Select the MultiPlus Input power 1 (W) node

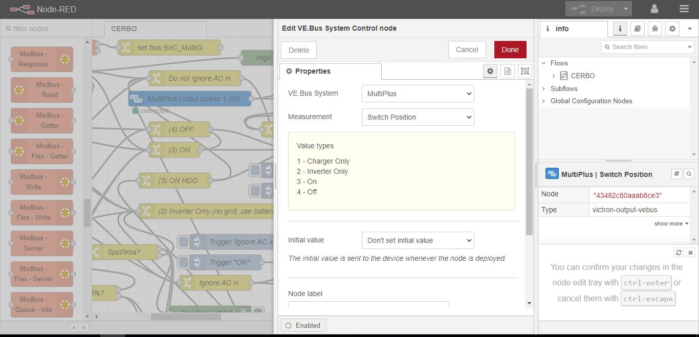(x=190, y=99)
